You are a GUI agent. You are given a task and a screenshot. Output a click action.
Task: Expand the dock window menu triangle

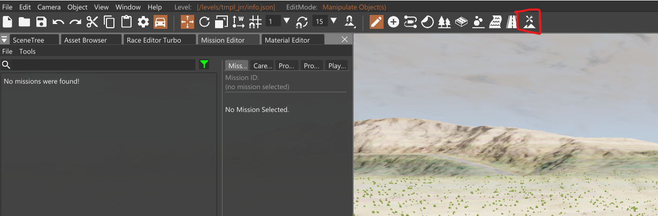[4, 39]
